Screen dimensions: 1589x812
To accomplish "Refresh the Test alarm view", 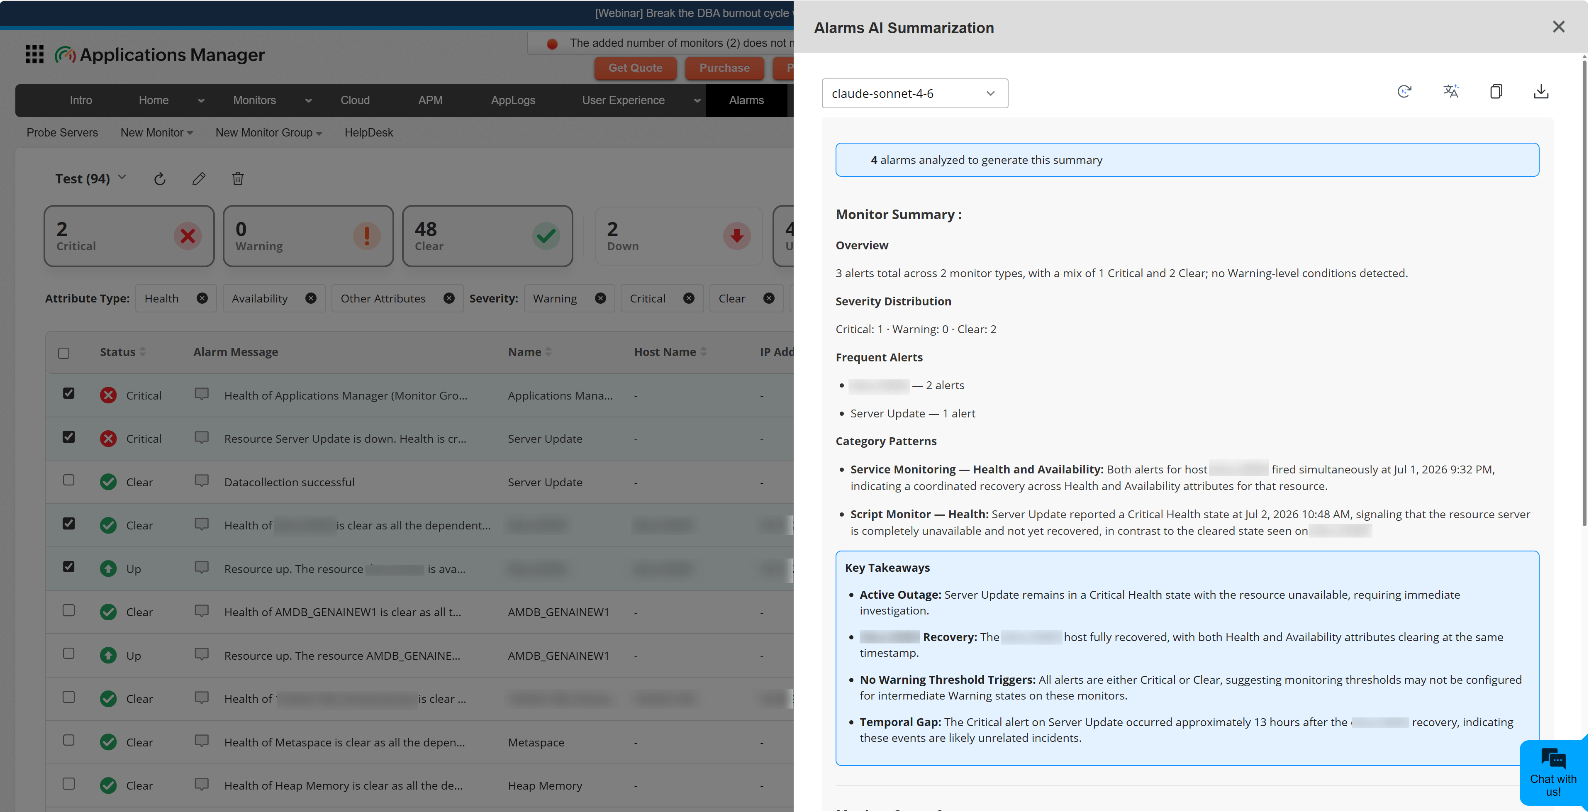I will pyautogui.click(x=160, y=179).
